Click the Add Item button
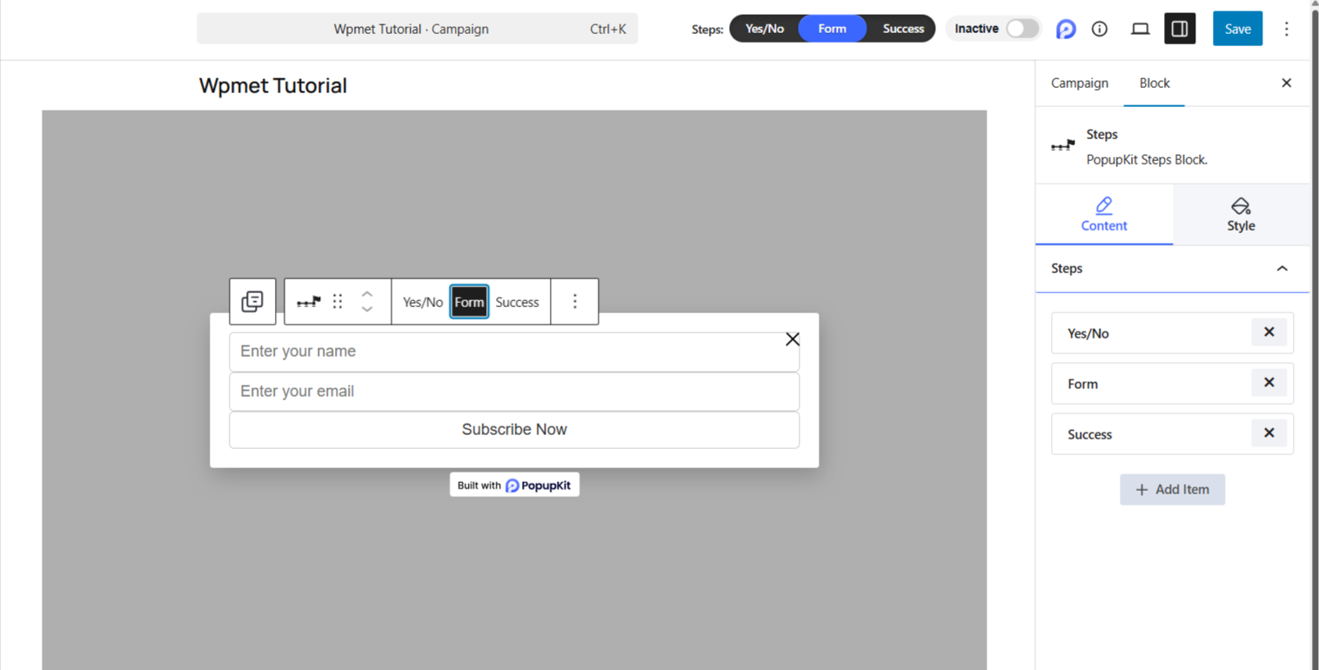 pyautogui.click(x=1172, y=489)
